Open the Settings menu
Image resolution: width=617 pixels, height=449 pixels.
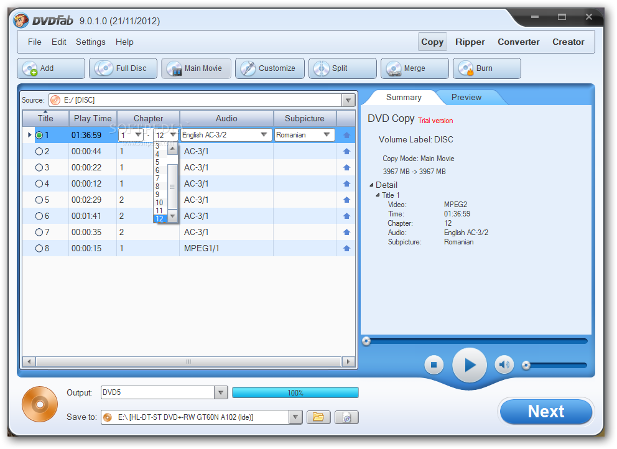[91, 42]
